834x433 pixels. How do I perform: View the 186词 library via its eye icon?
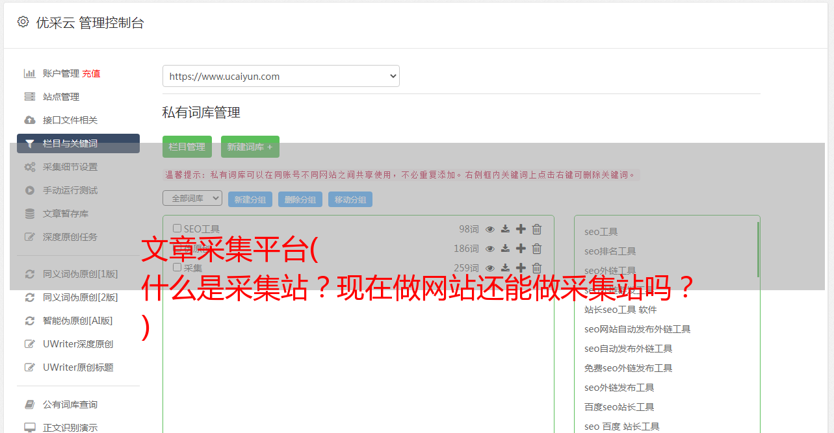pos(490,249)
